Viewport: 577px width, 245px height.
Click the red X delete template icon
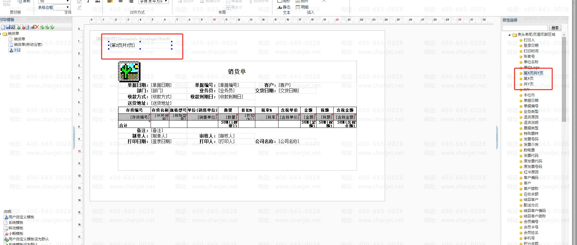click(x=37, y=27)
